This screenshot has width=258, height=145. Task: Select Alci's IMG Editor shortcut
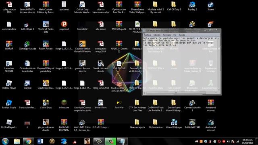tap(82, 125)
